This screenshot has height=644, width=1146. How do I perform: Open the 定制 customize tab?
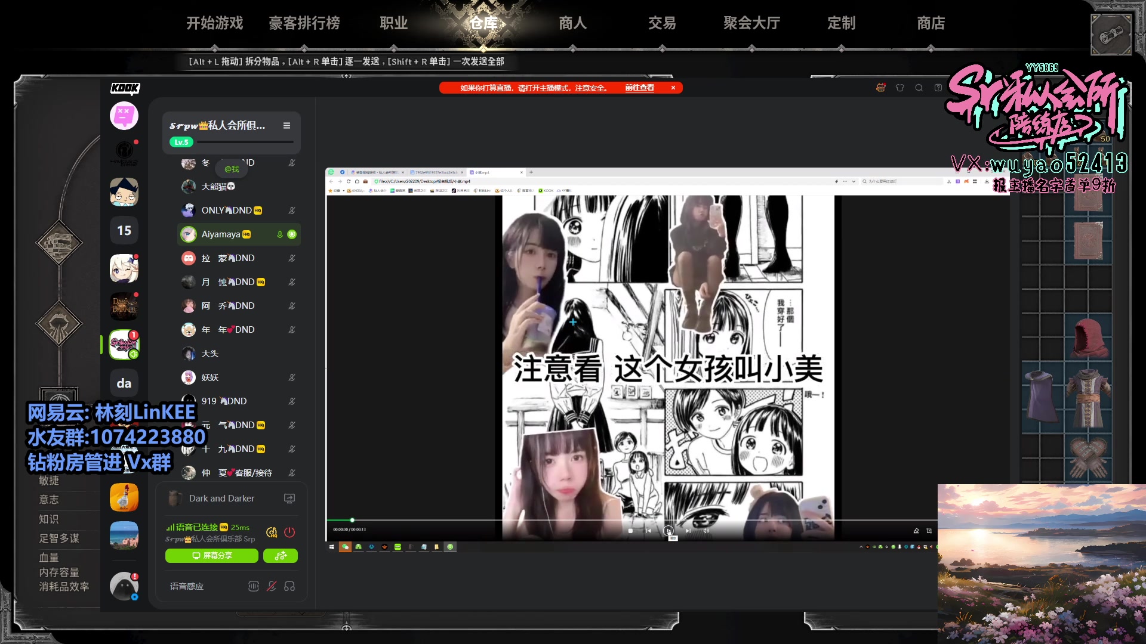click(x=842, y=23)
